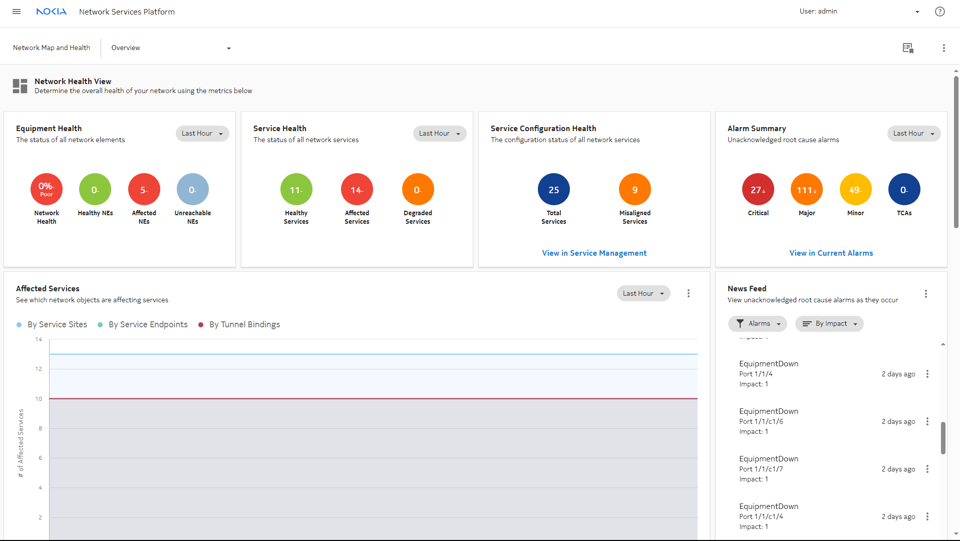Open the Alarms filter dropdown in News Feed
The image size is (960, 541).
click(x=758, y=324)
